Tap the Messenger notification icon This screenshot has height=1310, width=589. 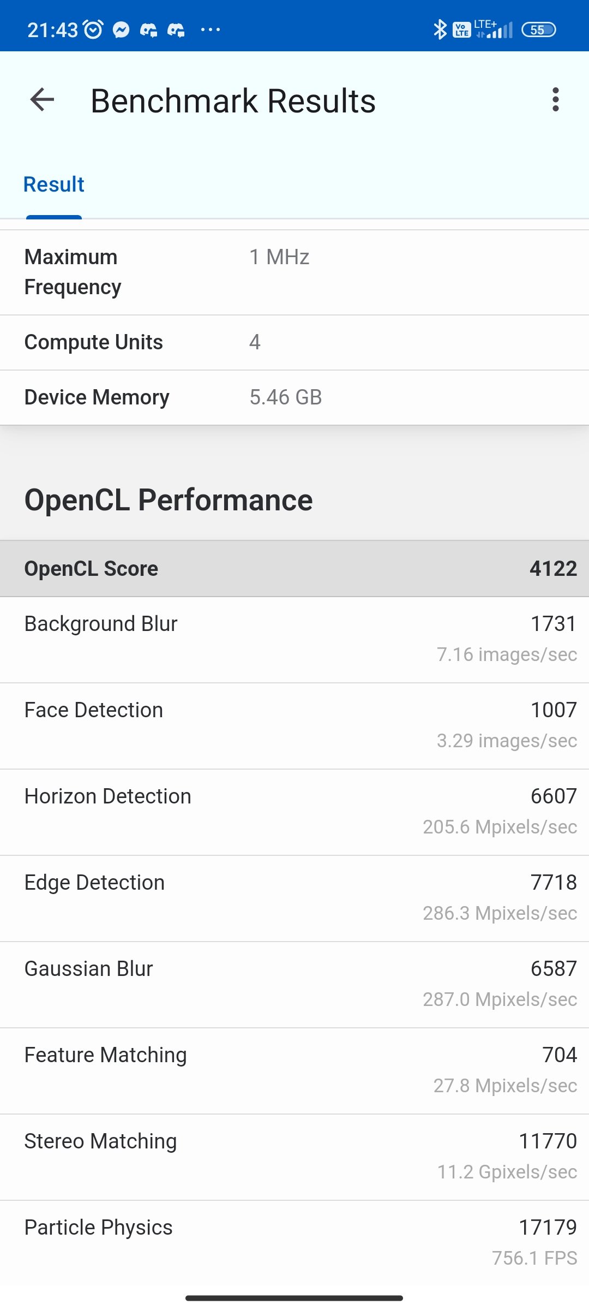pos(121,29)
